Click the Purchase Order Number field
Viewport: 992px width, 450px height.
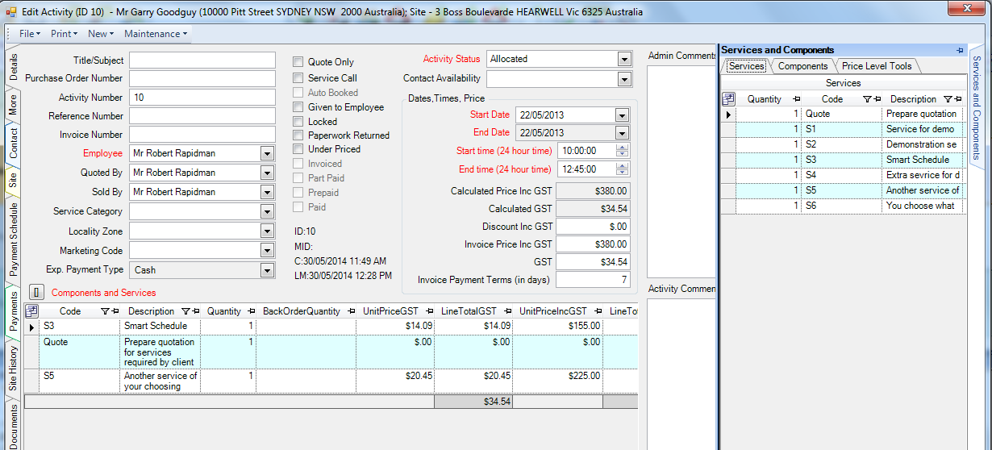[202, 78]
